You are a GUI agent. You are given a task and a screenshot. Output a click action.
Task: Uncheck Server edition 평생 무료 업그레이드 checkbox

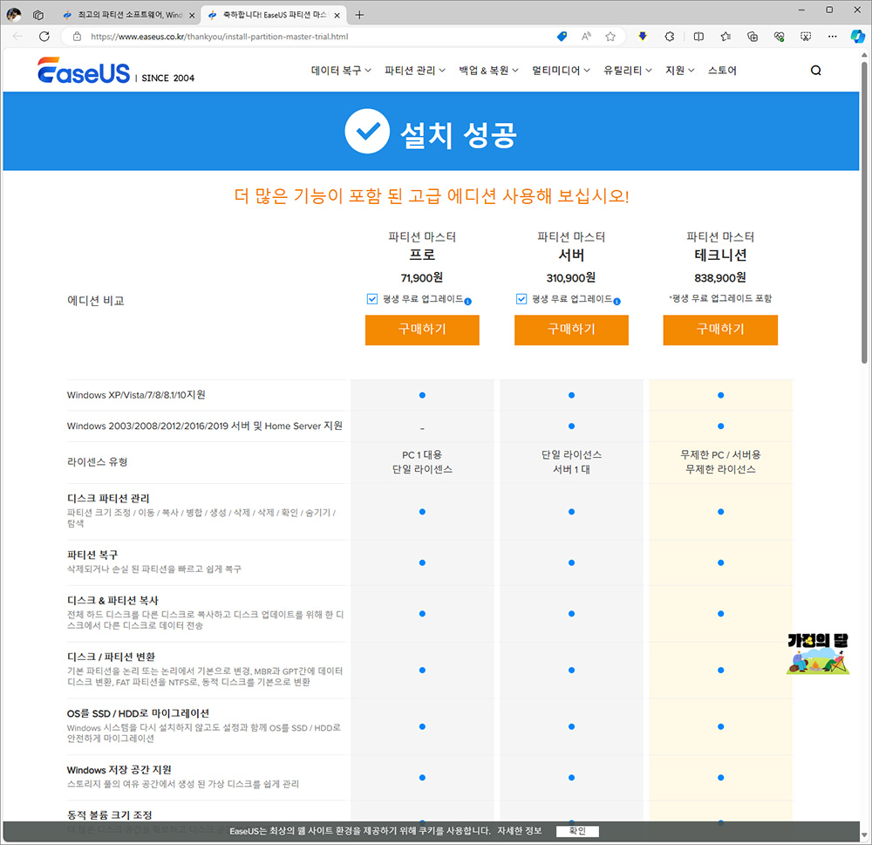click(x=521, y=299)
